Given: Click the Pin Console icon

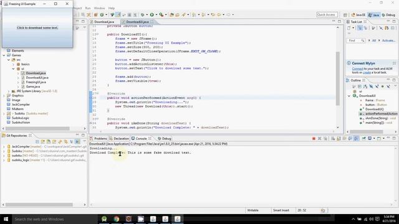Looking at the screenshot, I should coord(363,138).
